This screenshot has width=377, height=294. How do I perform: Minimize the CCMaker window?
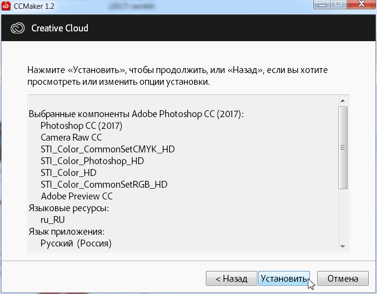coord(322,4)
